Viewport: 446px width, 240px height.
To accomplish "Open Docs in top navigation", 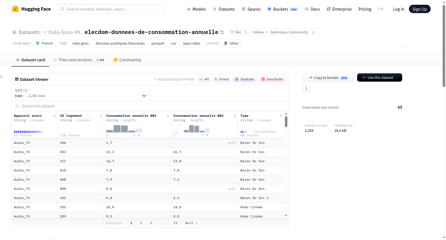I will point(312,9).
